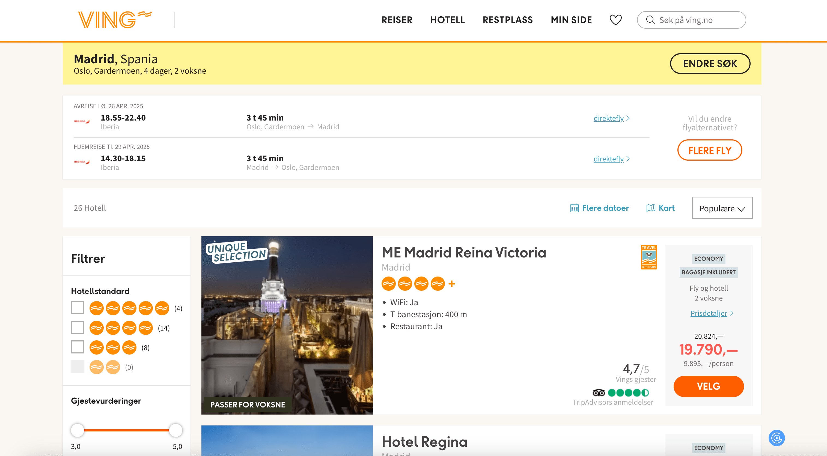The height and width of the screenshot is (456, 827).
Task: Check the five-star hotel standard filter
Action: coord(77,308)
